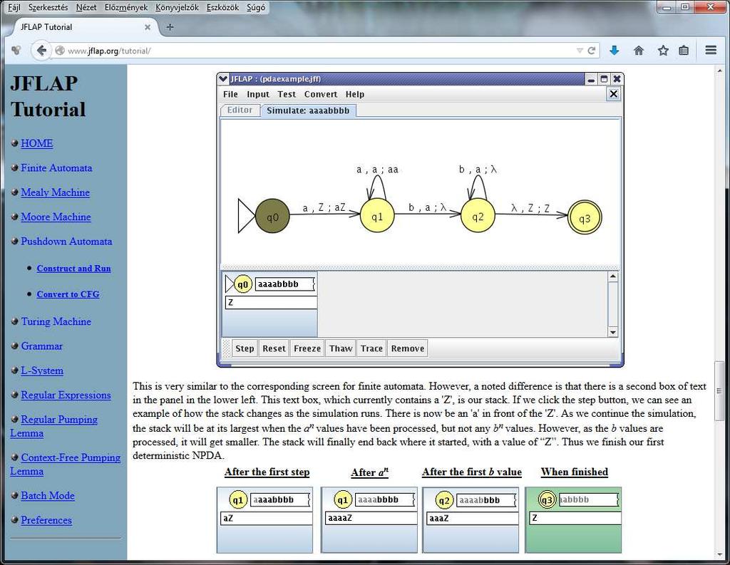The image size is (730, 565).
Task: Open the Fájl browser menu
Action: coord(14,7)
